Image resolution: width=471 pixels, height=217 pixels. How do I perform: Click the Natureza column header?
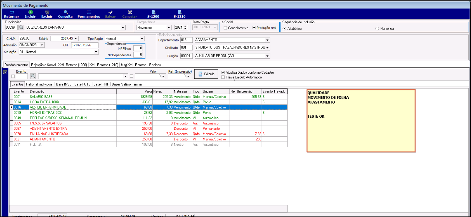[183, 91]
